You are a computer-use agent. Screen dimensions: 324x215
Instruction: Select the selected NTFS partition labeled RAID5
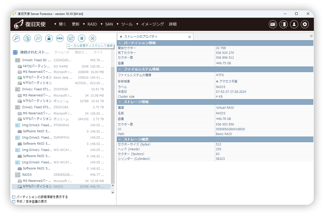click(61, 187)
